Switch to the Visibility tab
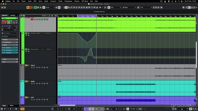The image size is (198, 111). 13,15
